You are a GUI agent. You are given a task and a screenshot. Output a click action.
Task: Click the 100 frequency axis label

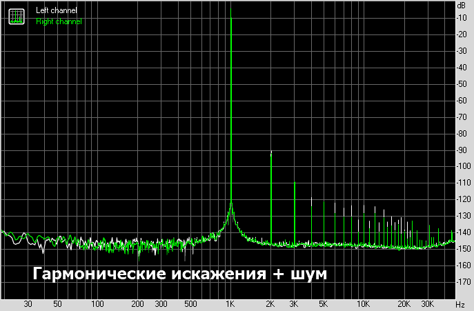[97, 303]
